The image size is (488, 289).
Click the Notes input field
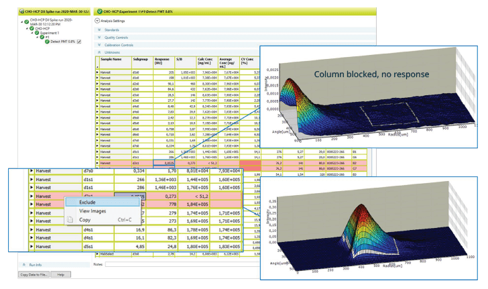click(181, 264)
